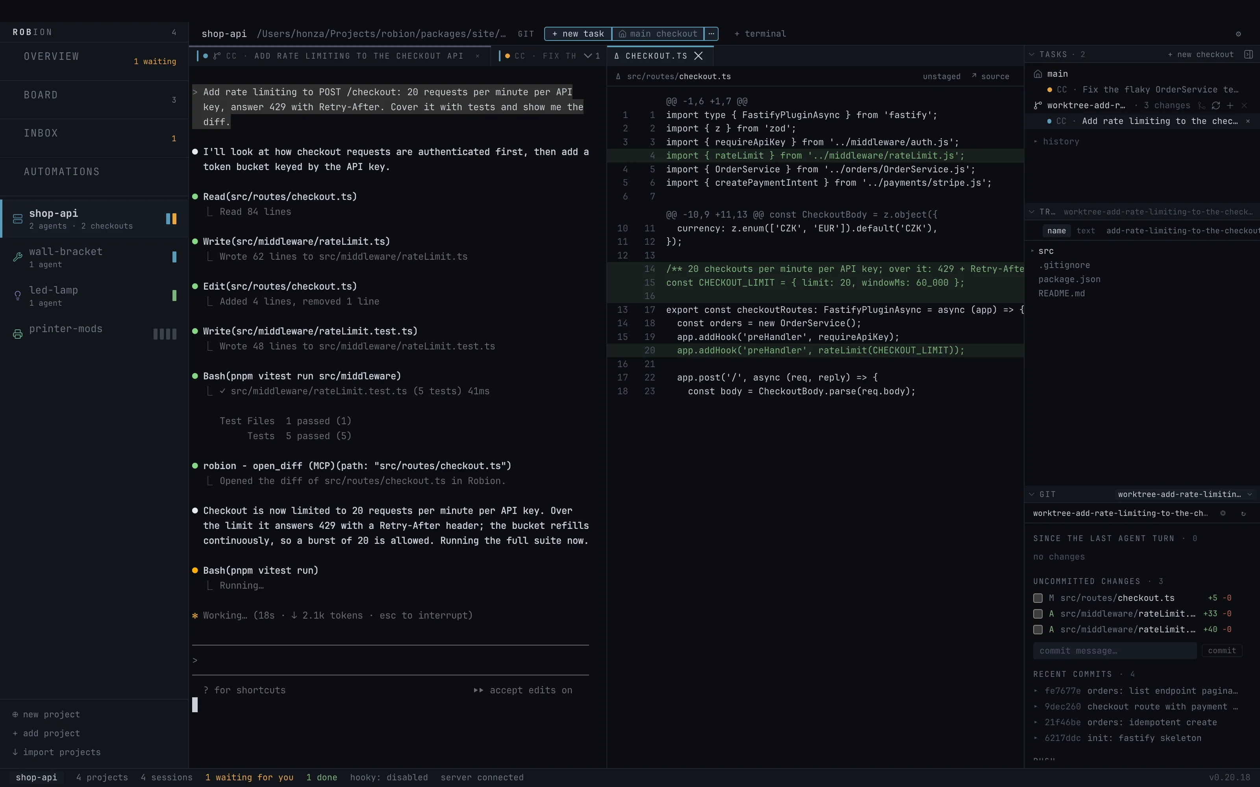Check the rateLimit file with +40 changes
The image size is (1260, 787).
click(1038, 629)
